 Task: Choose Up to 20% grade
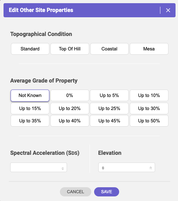70,109
